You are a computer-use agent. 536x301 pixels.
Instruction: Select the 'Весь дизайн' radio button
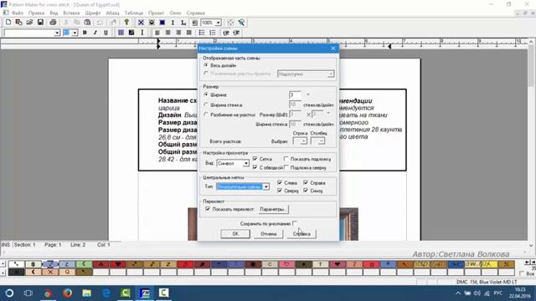click(x=206, y=65)
